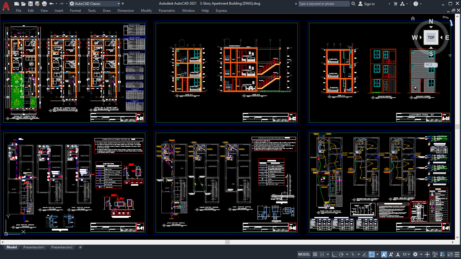Open the AutoCAD Classic workspace dropdown
461x259 pixels.
pos(119,4)
